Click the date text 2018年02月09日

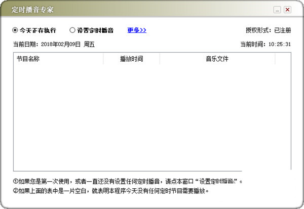[x=59, y=45]
